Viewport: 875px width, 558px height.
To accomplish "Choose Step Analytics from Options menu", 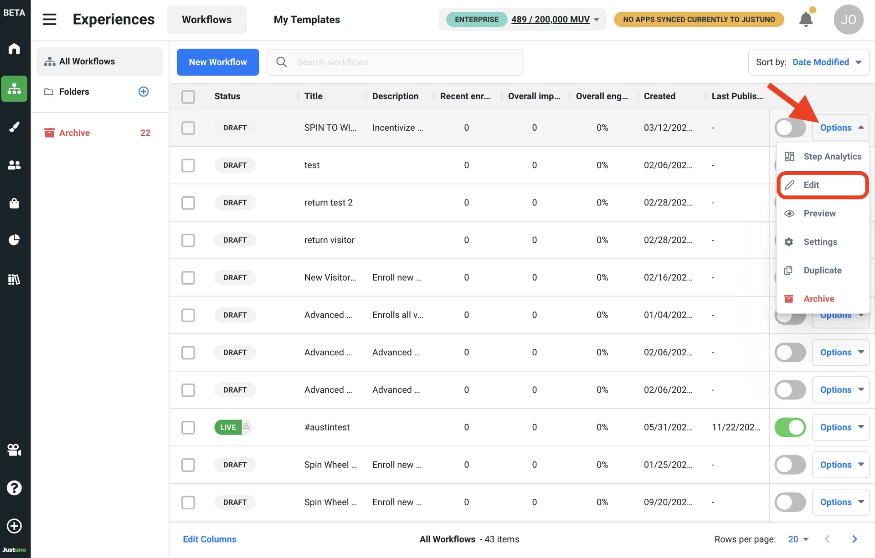I will pyautogui.click(x=823, y=156).
